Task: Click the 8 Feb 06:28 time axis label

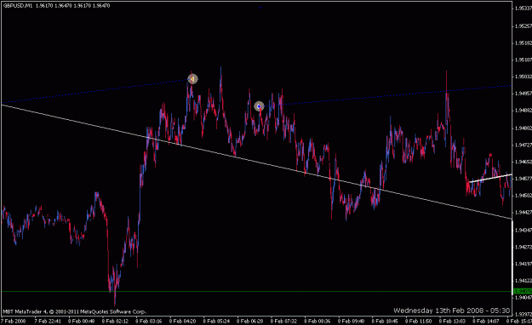Action: [x=249, y=321]
